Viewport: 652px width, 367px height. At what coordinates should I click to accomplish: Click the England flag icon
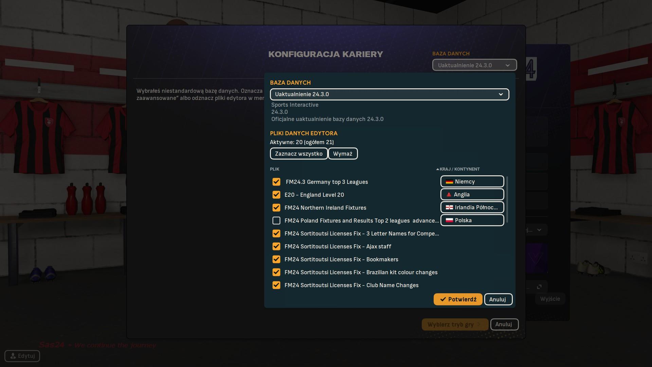[x=449, y=195]
